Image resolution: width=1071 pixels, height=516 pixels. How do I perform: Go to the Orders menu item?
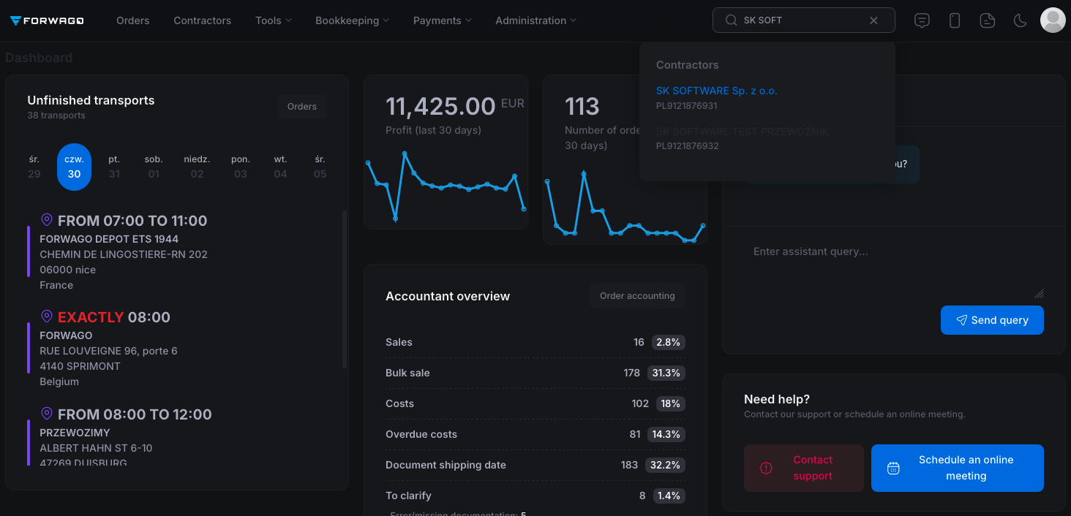(x=132, y=20)
